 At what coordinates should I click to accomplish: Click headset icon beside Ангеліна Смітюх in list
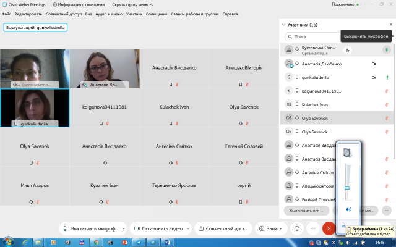(x=297, y=172)
